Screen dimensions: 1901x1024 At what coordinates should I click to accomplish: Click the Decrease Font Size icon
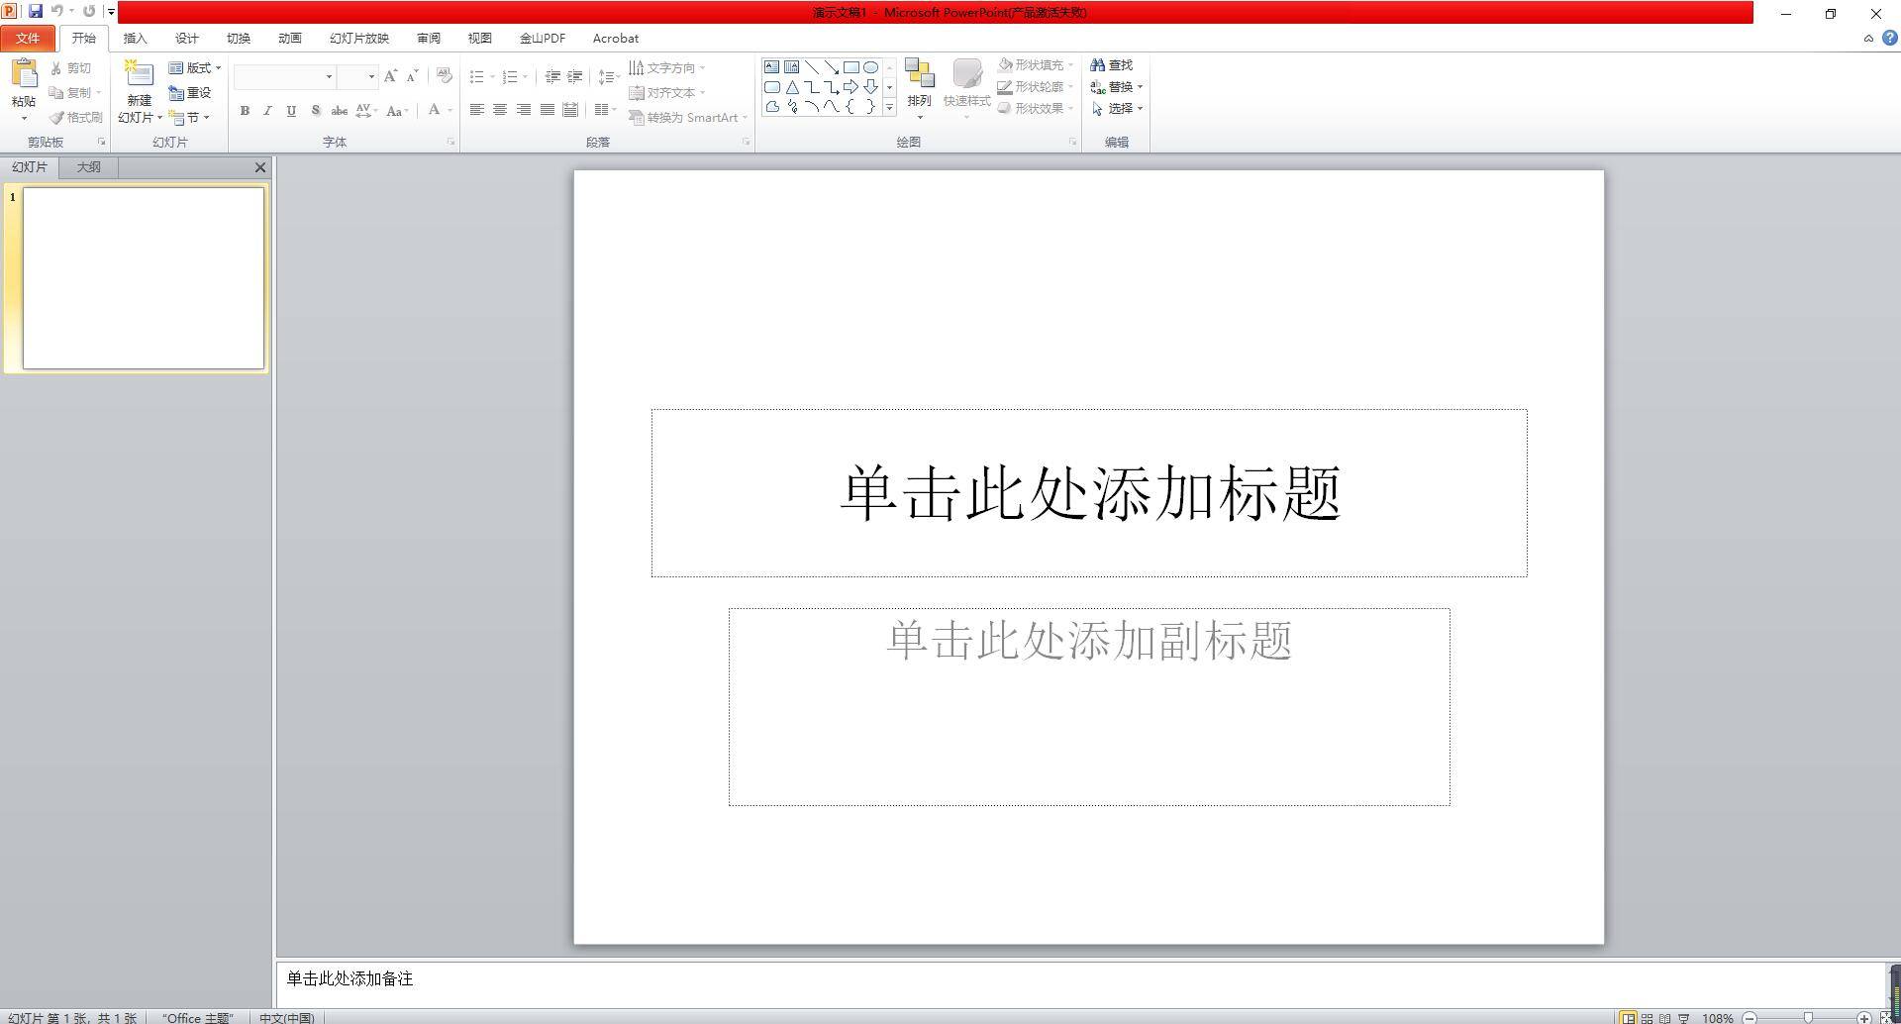coord(413,76)
